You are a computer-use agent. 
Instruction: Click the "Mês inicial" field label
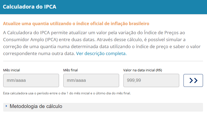[11, 70]
